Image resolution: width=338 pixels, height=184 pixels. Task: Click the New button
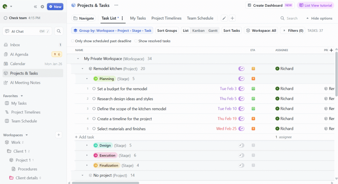point(55,7)
